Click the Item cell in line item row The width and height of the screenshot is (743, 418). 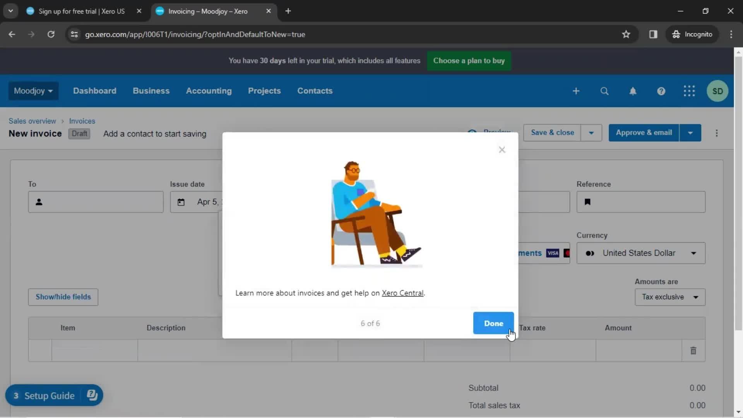point(94,351)
